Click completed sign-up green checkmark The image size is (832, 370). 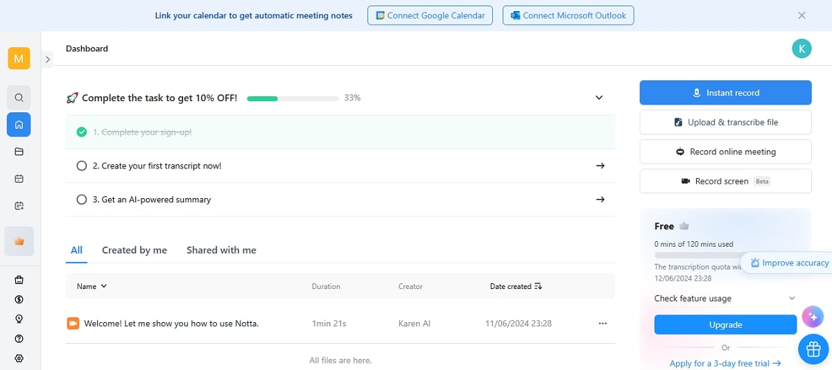tap(81, 132)
